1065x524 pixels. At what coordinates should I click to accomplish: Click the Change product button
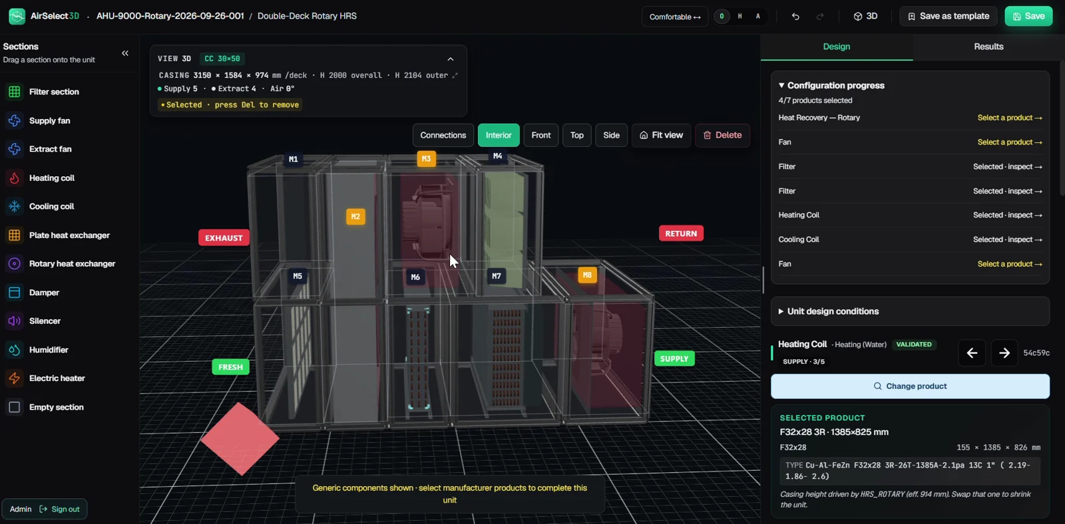[910, 386]
